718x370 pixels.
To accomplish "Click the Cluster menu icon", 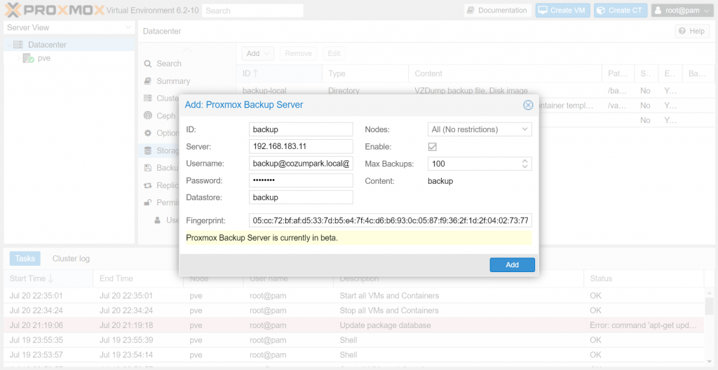I will tap(148, 98).
